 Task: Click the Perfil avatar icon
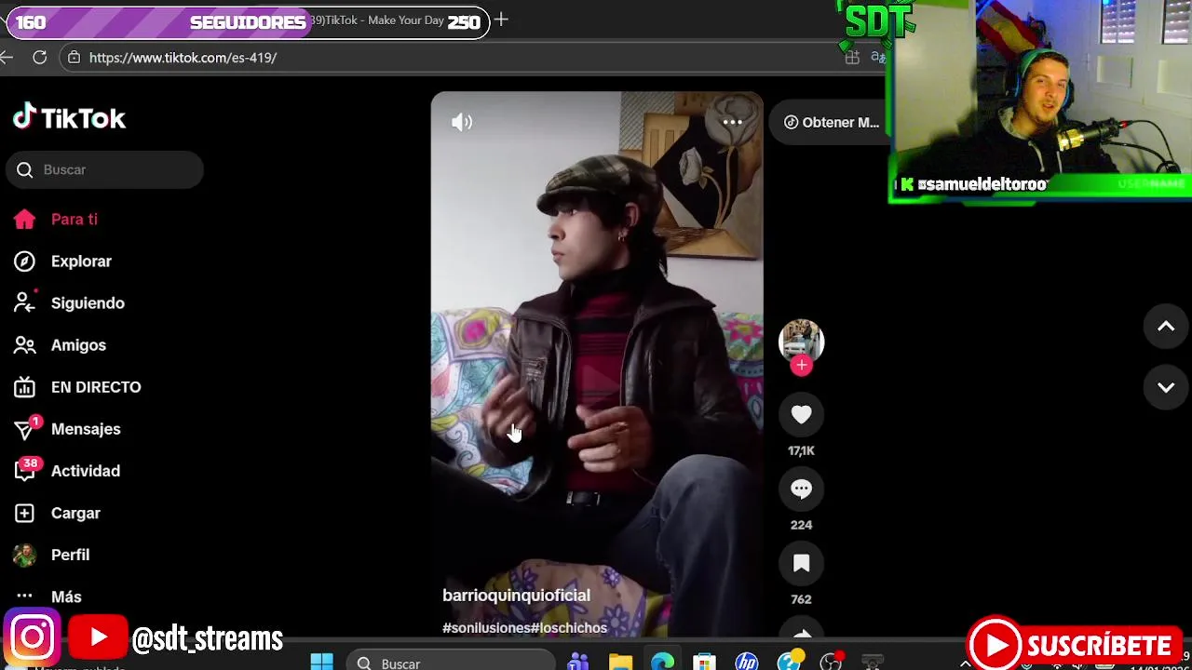pos(24,555)
